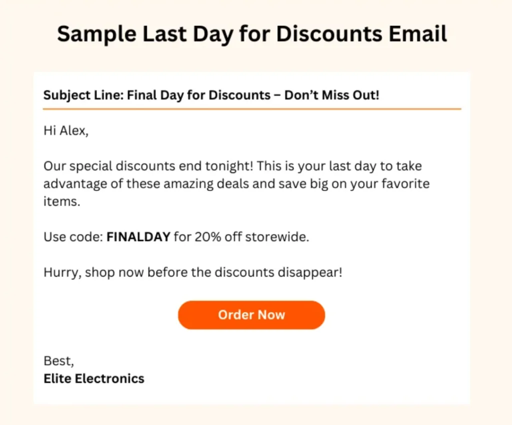512x425 pixels.
Task: Click the Elite Electronics signature
Action: (94, 378)
